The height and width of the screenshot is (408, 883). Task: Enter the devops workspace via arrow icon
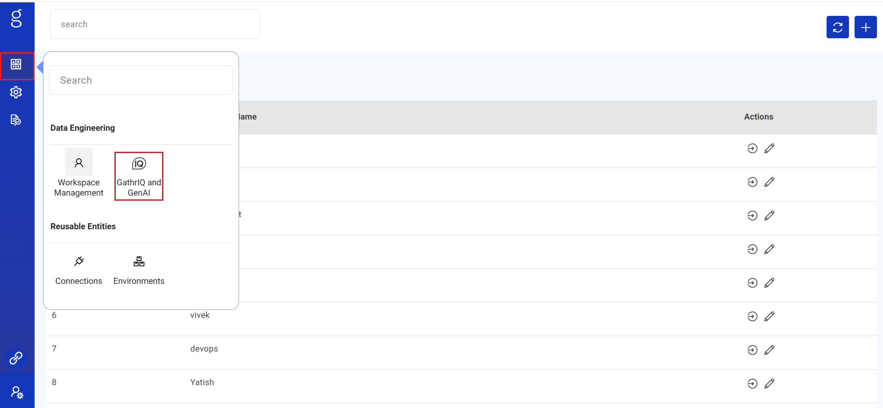click(x=752, y=350)
